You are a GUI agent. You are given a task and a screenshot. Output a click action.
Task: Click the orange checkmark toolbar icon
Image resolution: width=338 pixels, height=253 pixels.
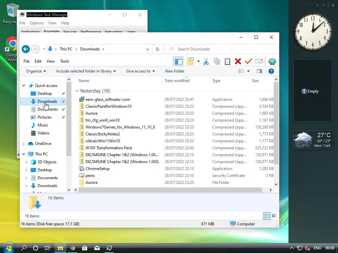point(248,62)
